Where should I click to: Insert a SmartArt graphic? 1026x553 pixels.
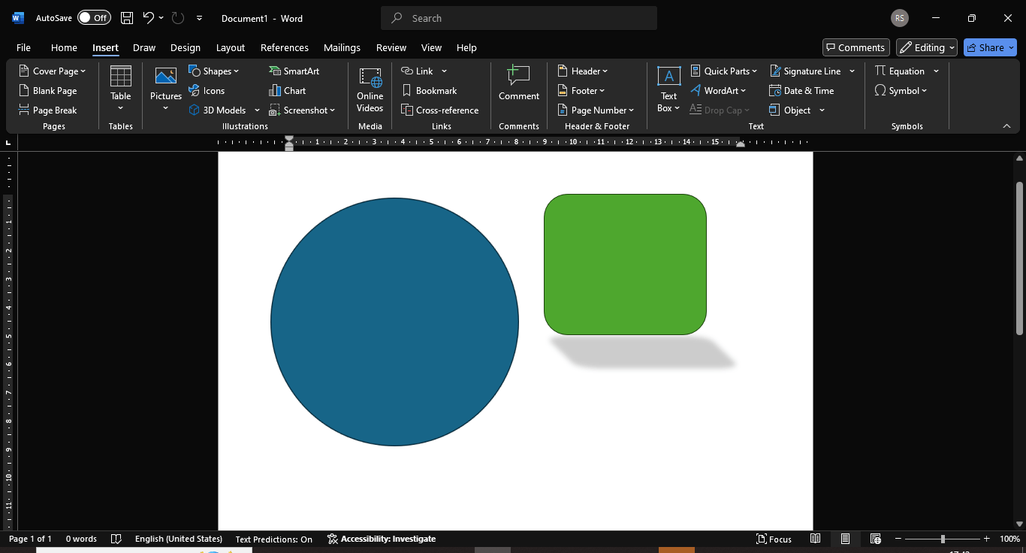(294, 71)
